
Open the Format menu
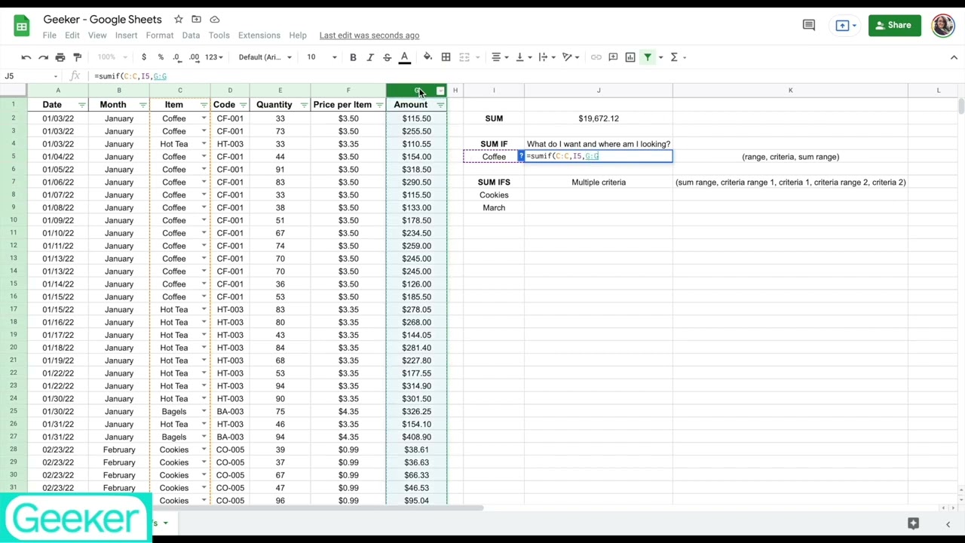(160, 35)
